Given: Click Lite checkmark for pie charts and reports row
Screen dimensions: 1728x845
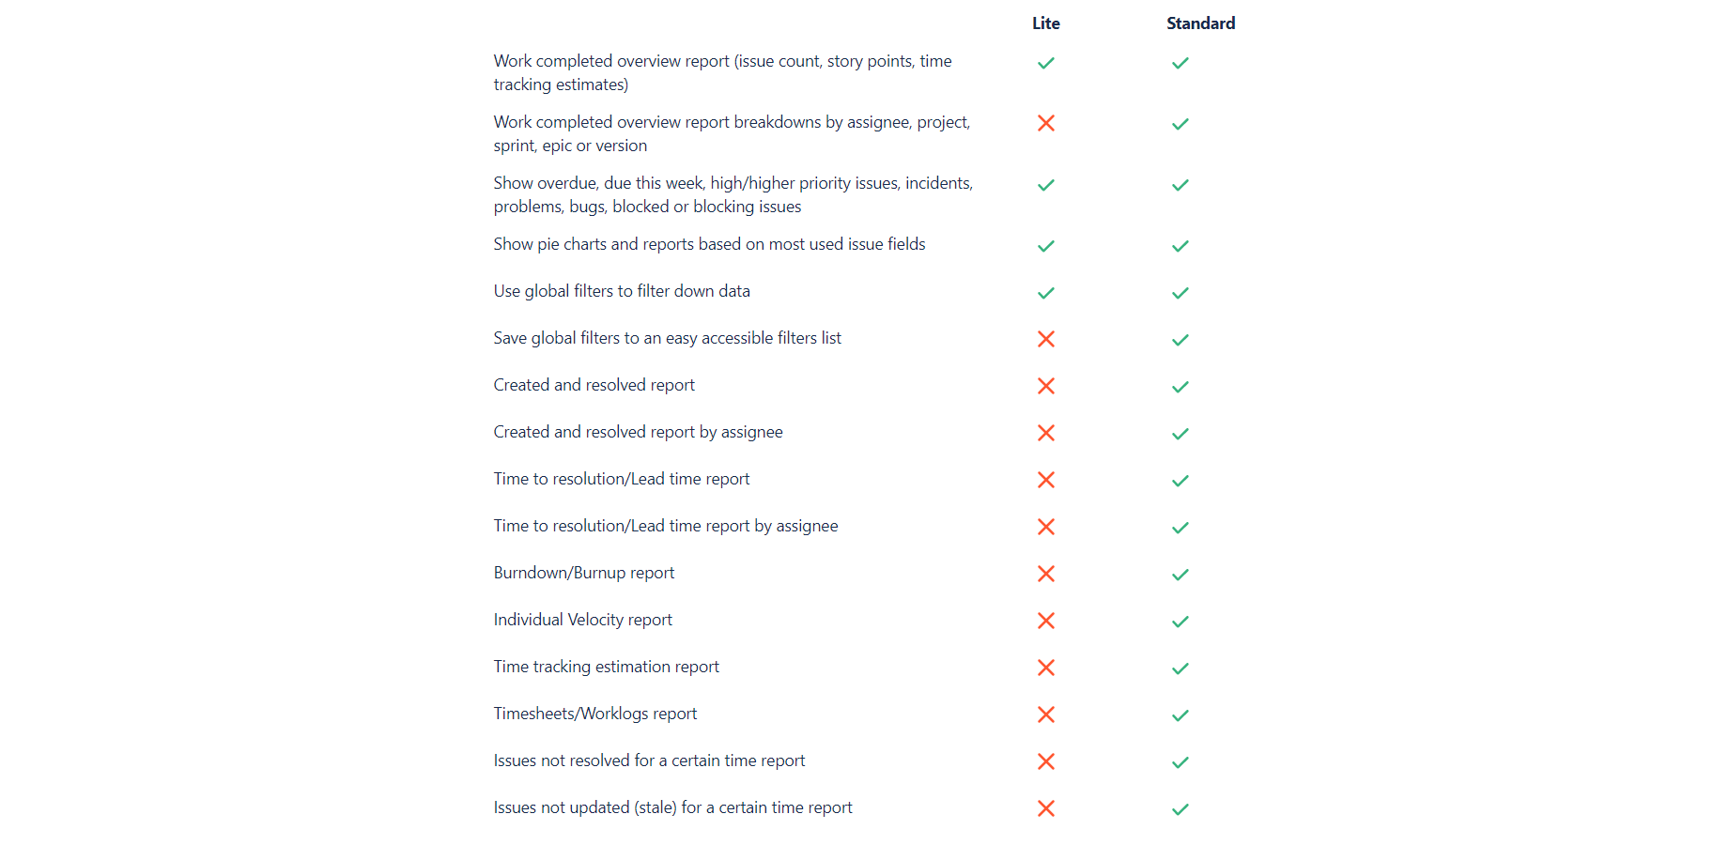Looking at the screenshot, I should coord(1045,246).
